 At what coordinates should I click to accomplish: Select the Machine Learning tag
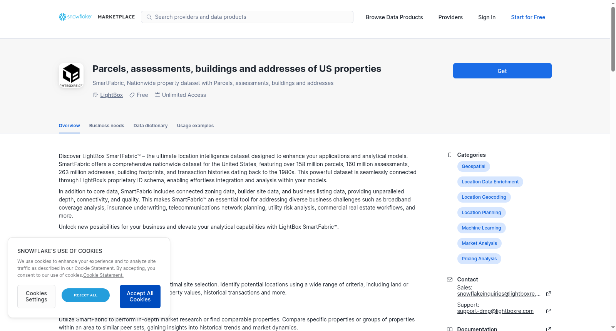(x=481, y=228)
